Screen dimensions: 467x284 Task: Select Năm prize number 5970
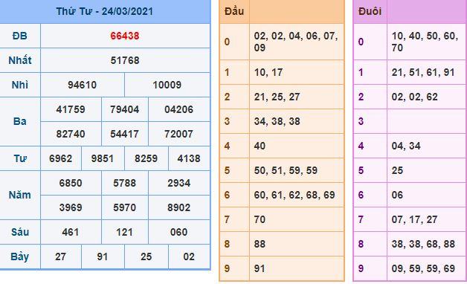coord(125,207)
